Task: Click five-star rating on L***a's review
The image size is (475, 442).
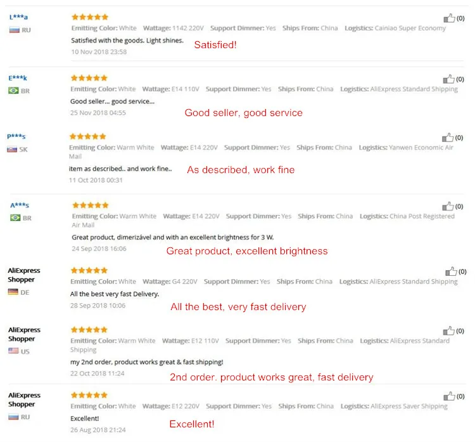Action: pyautogui.click(x=90, y=17)
